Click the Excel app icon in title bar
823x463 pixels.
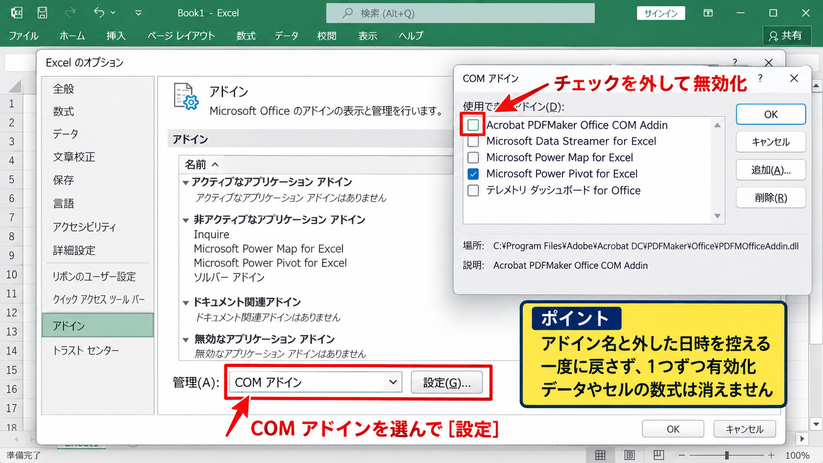[x=17, y=13]
